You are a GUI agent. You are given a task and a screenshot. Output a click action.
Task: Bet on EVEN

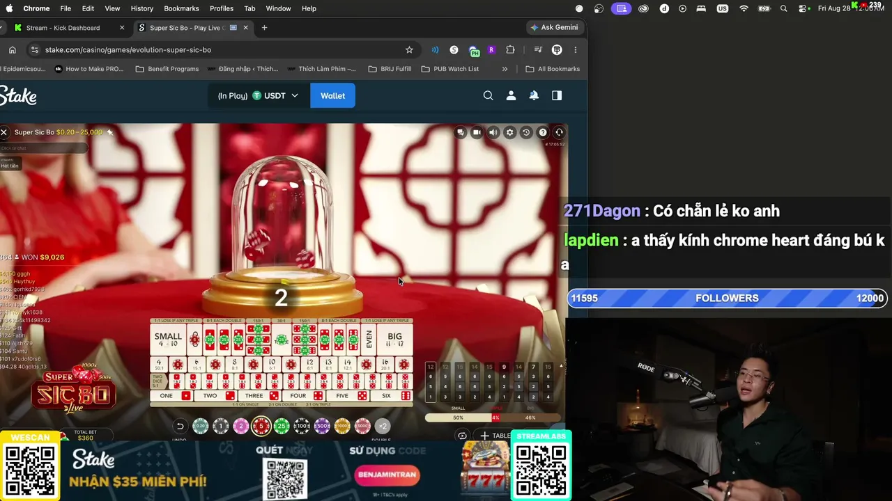pos(369,340)
